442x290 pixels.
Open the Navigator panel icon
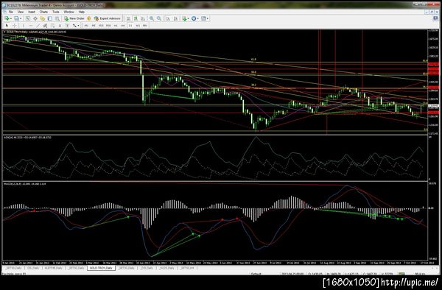42,18
